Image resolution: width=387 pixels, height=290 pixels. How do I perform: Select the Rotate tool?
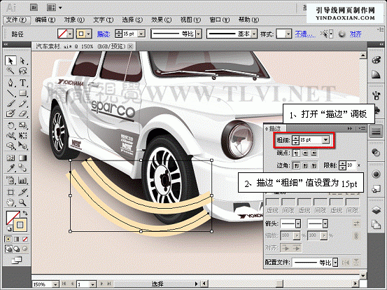click(10, 125)
